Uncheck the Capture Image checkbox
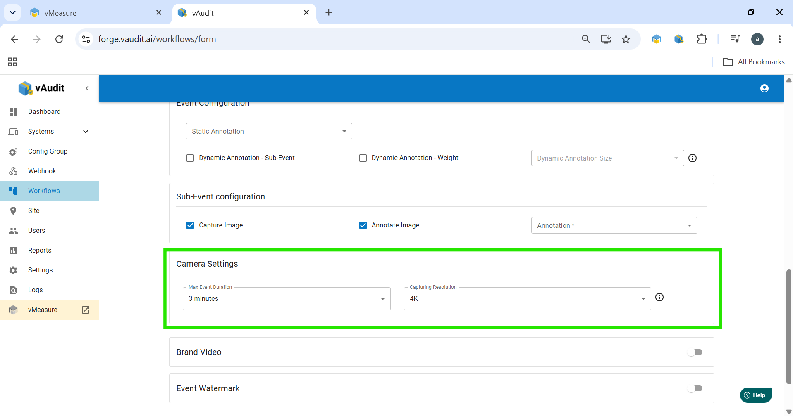Screen dimensions: 793x416 click(x=190, y=225)
